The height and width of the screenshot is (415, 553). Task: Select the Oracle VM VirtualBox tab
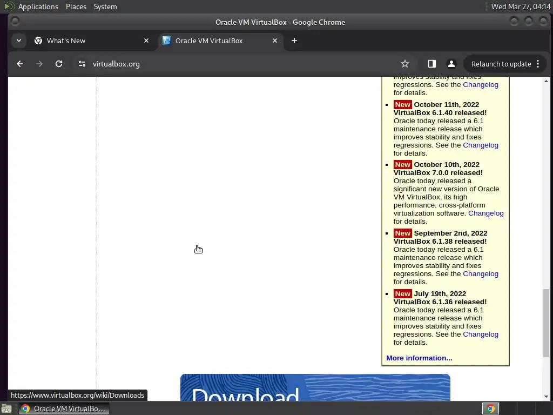(x=220, y=41)
